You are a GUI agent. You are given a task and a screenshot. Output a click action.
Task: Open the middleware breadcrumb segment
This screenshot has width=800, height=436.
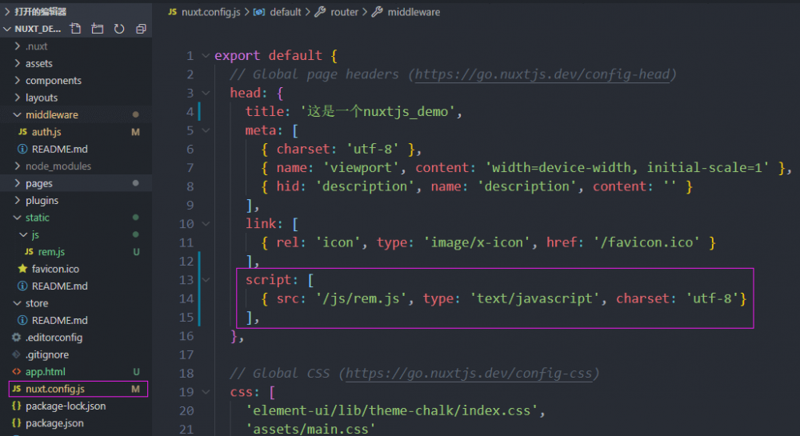point(414,12)
